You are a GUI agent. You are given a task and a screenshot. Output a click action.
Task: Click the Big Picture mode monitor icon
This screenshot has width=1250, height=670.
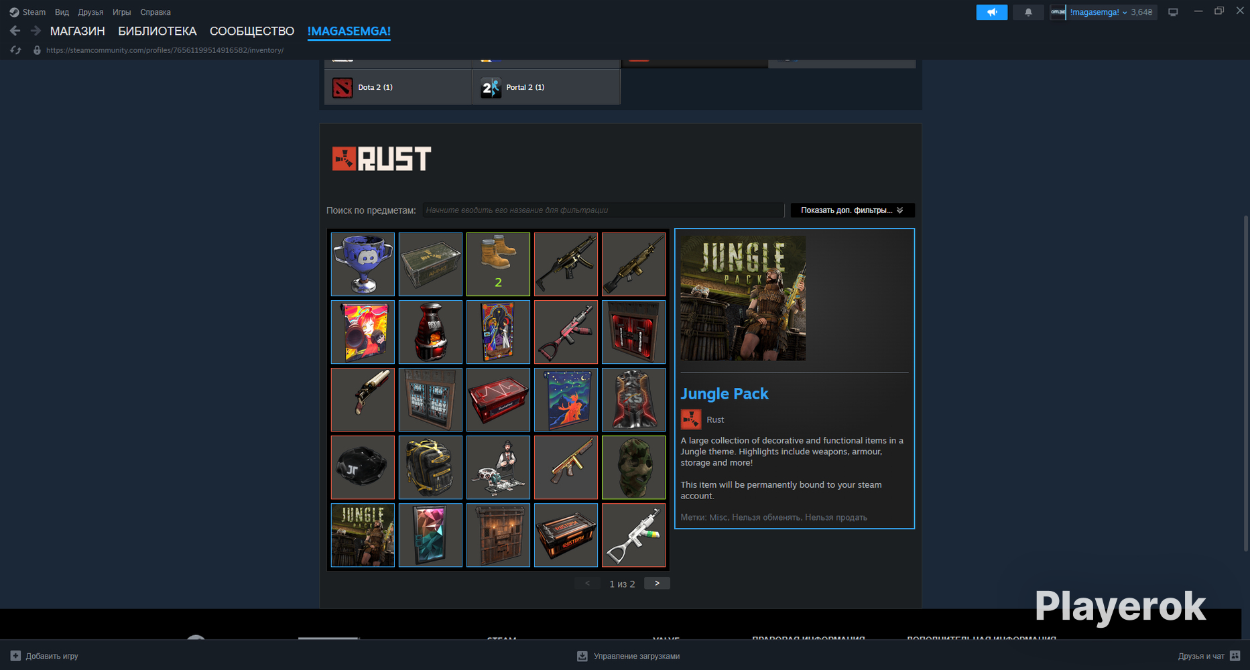(x=1173, y=12)
